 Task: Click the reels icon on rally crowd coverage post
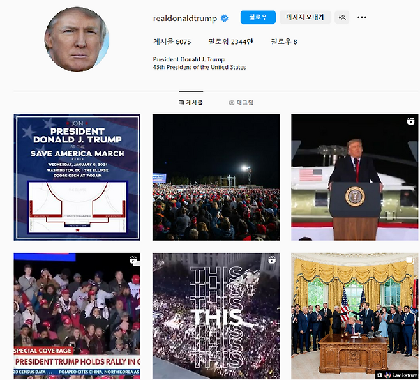[x=133, y=260]
